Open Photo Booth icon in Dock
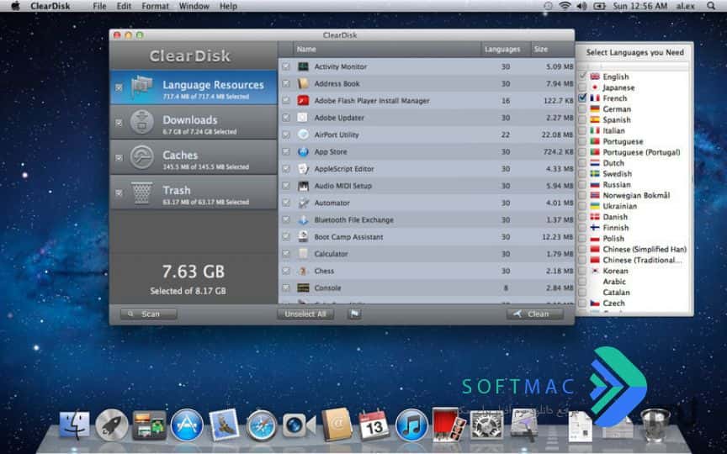The height and width of the screenshot is (454, 727). (448, 425)
